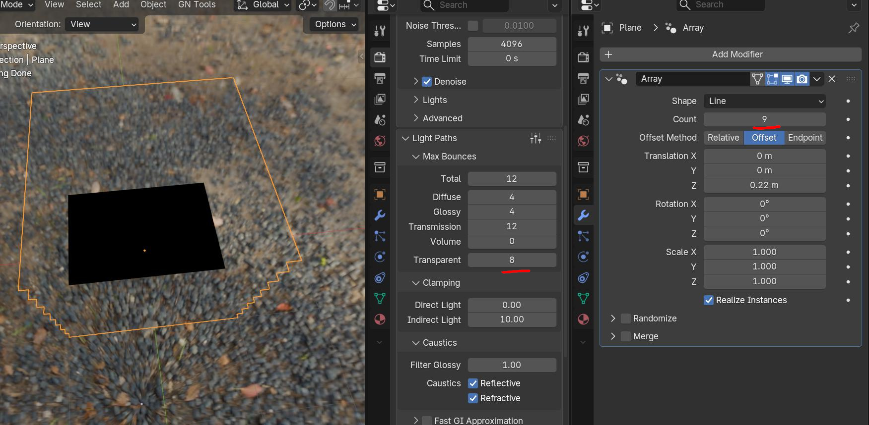The width and height of the screenshot is (869, 425).
Task: Open the Select menu
Action: coord(88,4)
